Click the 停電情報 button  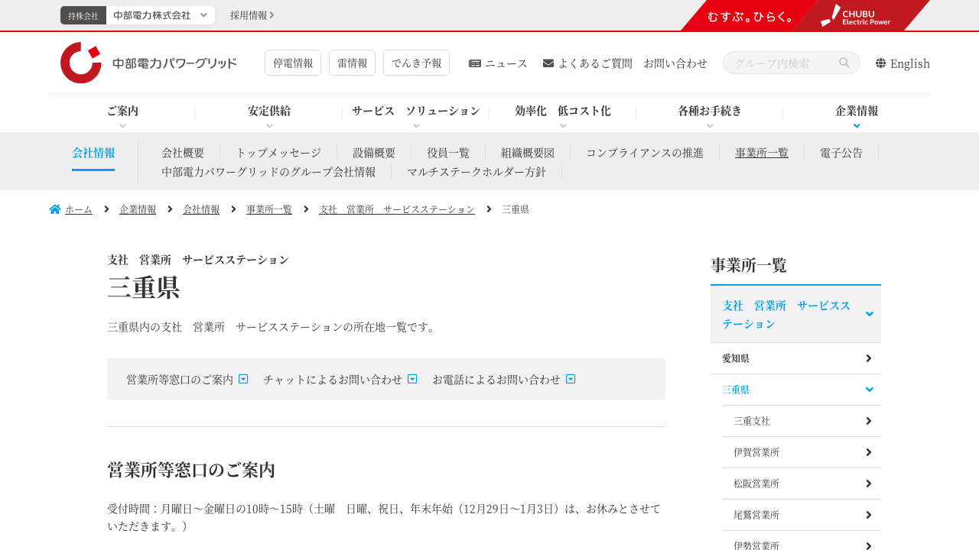(x=293, y=63)
